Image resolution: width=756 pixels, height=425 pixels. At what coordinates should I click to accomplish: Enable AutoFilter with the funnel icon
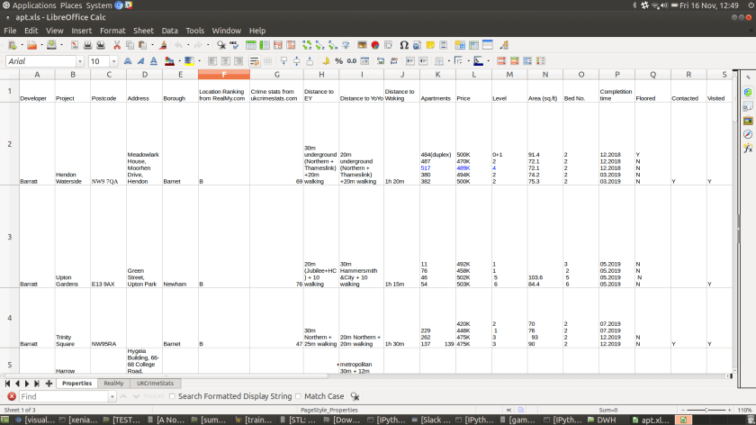click(346, 45)
